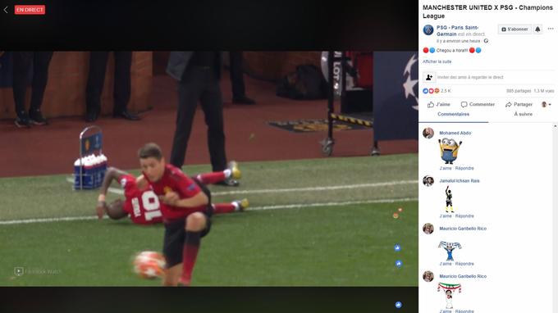Like the video with J'aime
This screenshot has width=558, height=313.
(x=439, y=104)
